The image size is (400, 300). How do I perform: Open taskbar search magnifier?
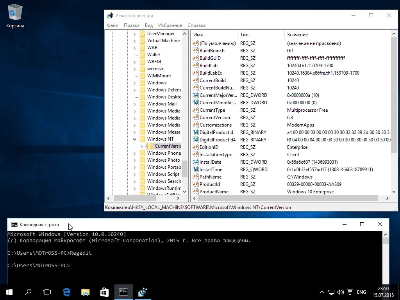coord(28,292)
